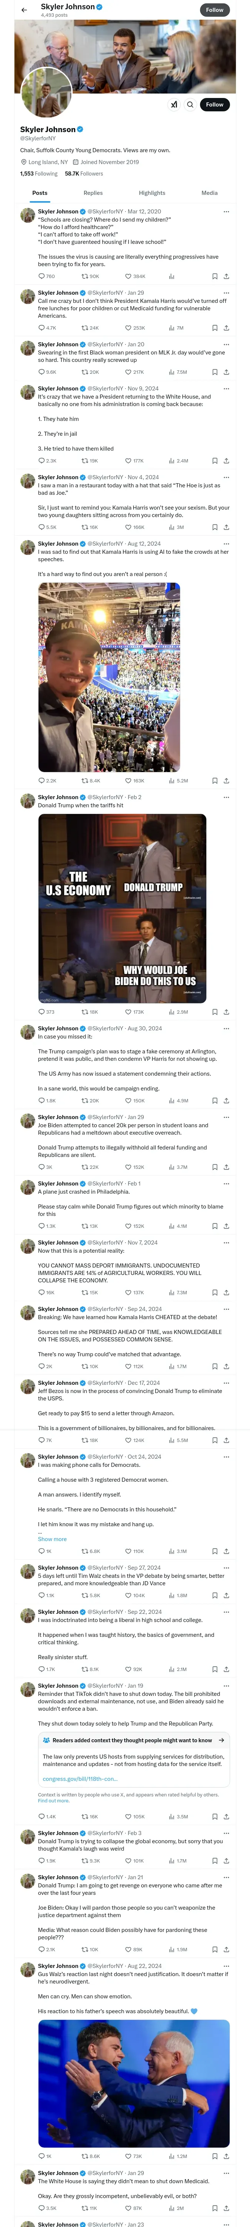250x2227 pixels.
Task: Open more options on the AI crowds post
Action: (x=226, y=544)
